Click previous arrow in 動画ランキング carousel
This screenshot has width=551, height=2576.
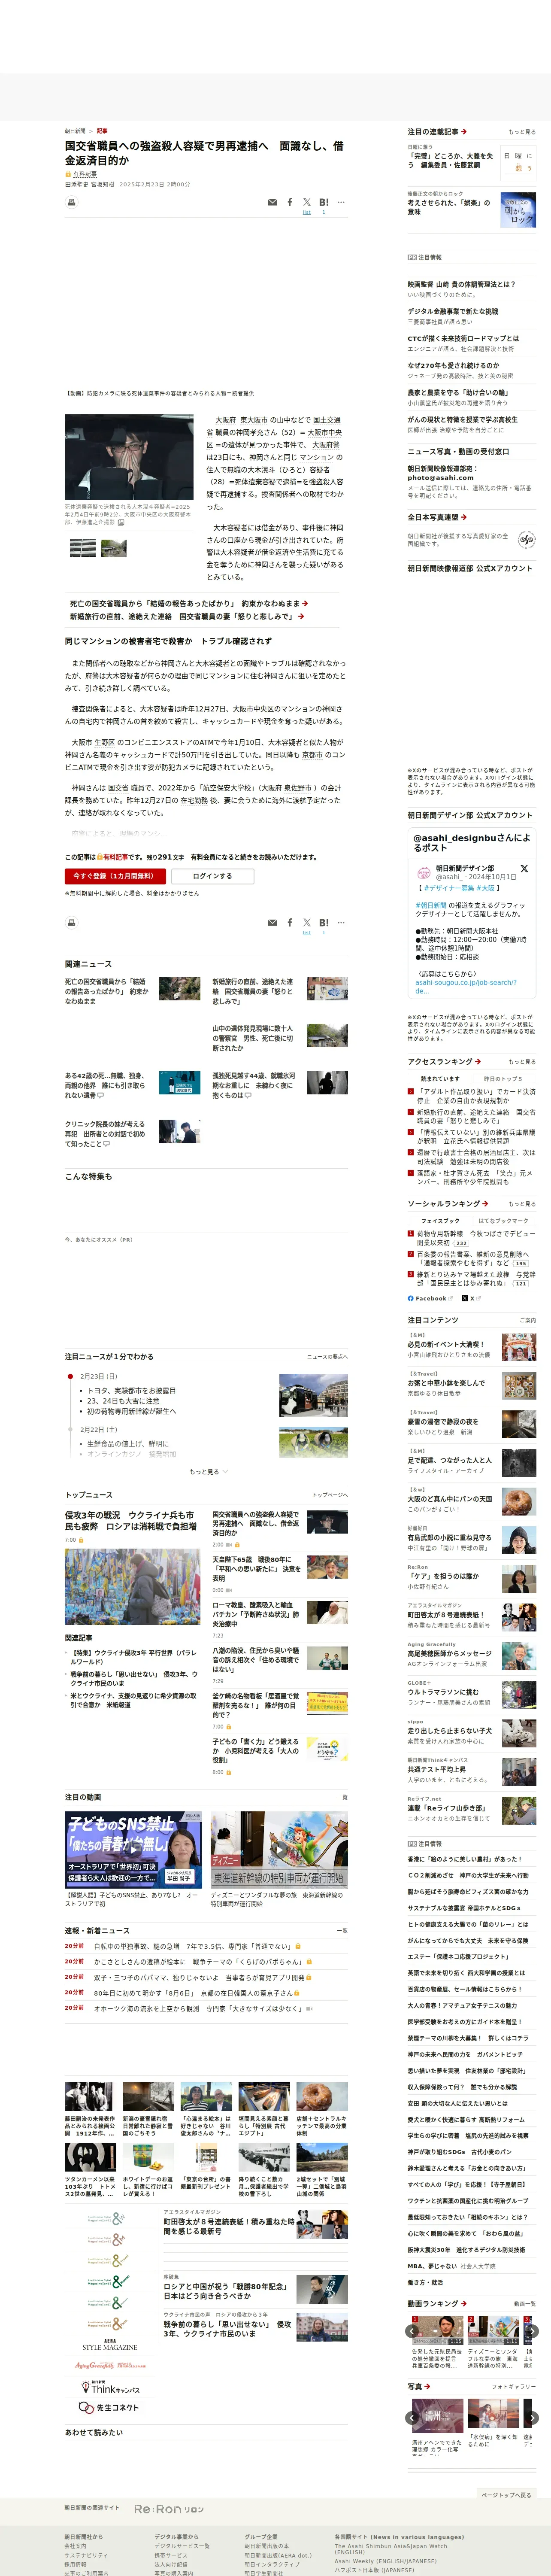click(x=412, y=2331)
